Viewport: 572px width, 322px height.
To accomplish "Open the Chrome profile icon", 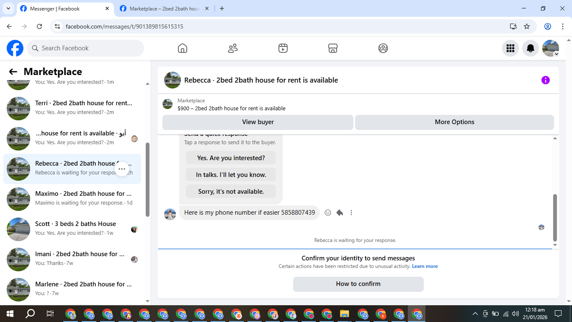I will click(548, 26).
